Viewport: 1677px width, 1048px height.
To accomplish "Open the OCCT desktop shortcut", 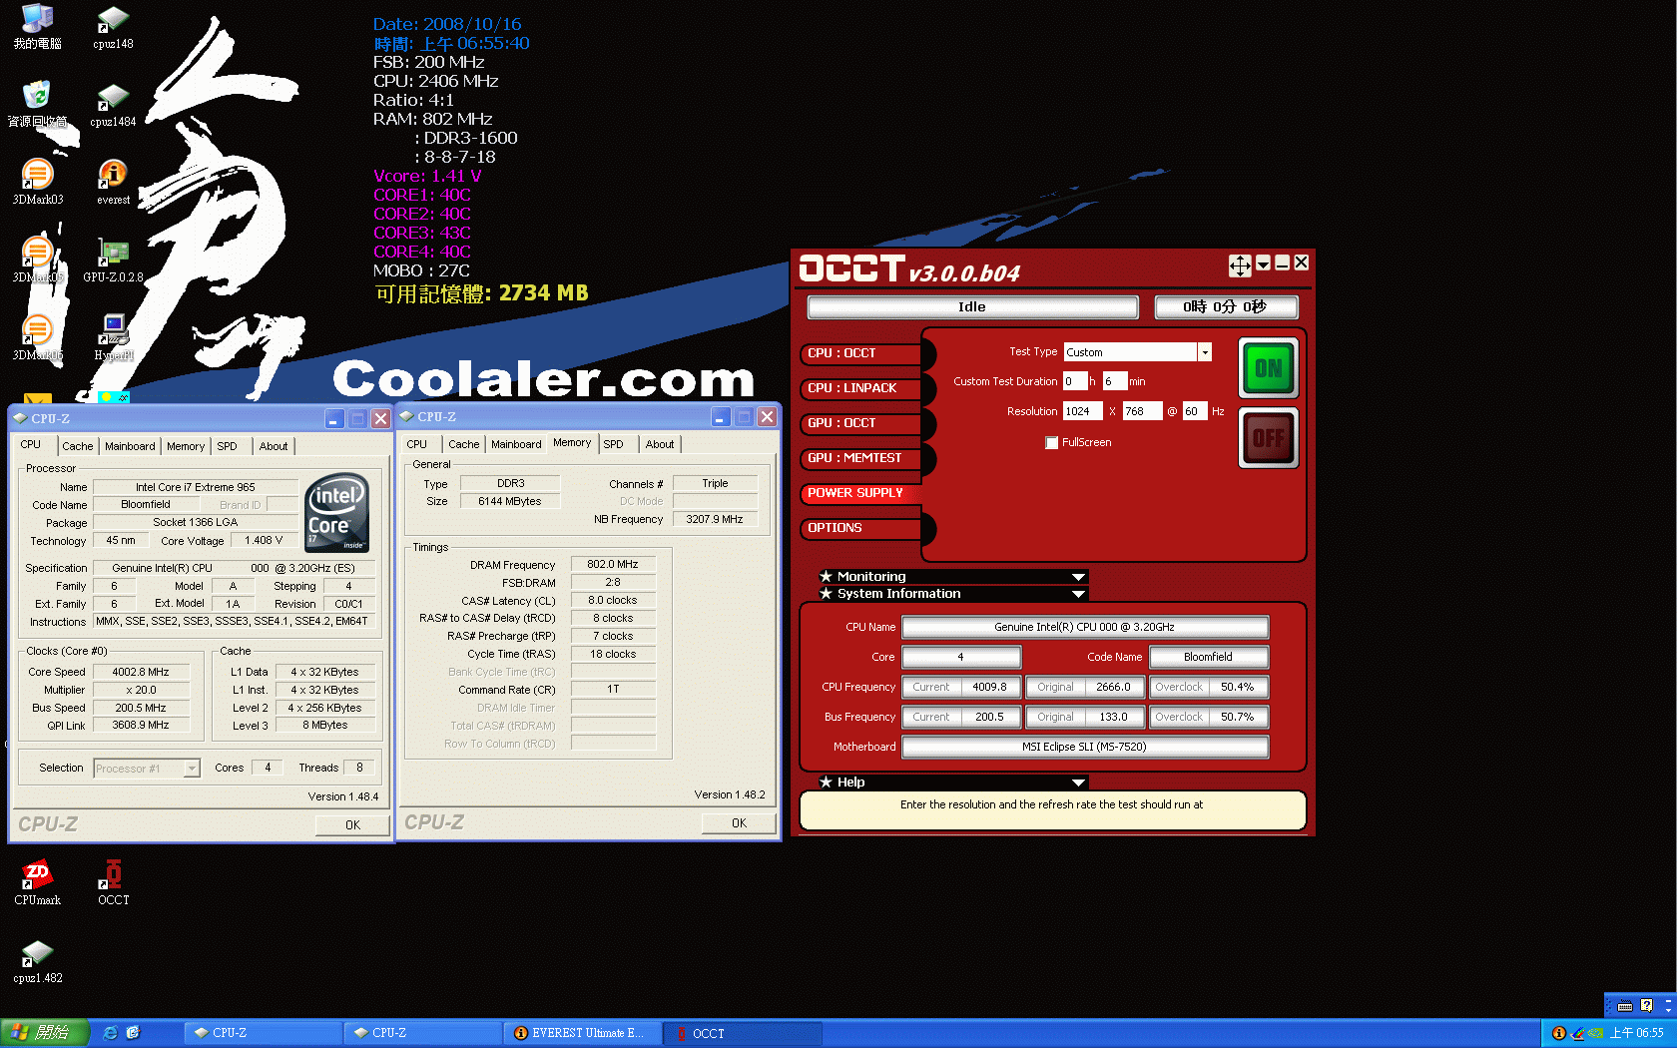I will pos(113,882).
